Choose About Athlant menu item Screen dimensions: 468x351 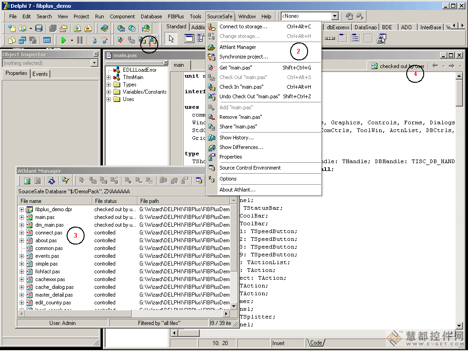click(x=264, y=190)
